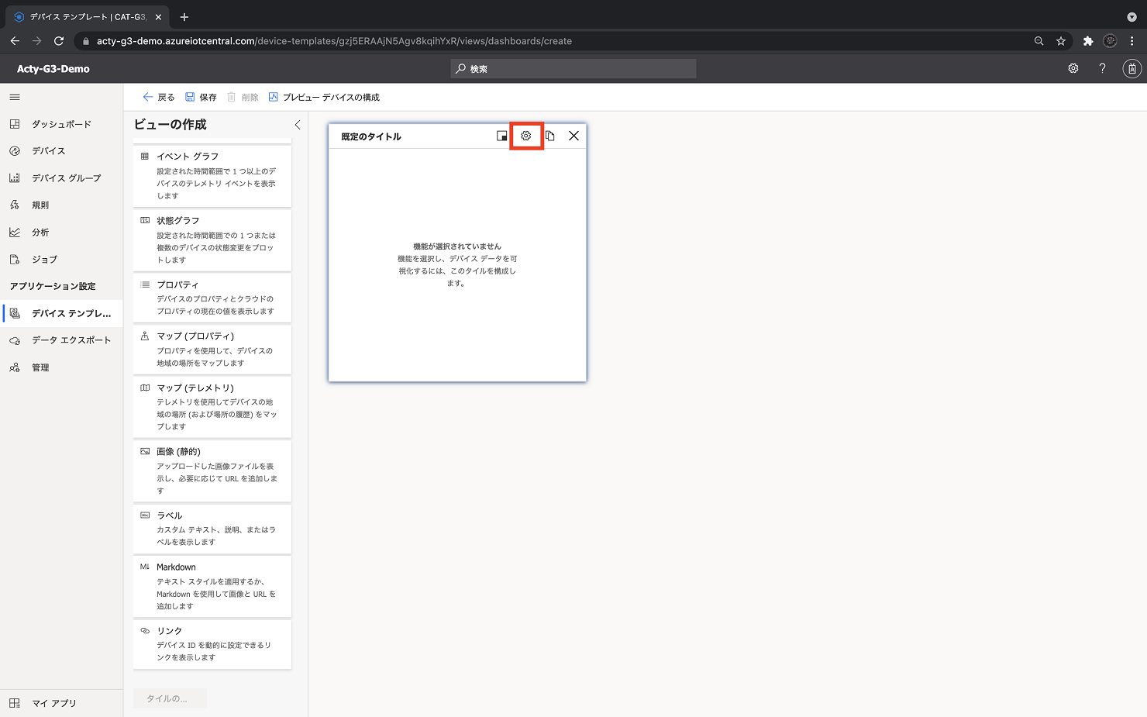
Task: Select the イベント グラフ tile type
Action: tap(212, 175)
